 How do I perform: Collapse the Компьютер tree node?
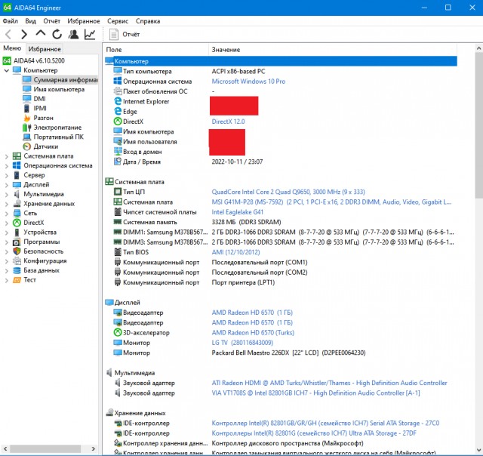[x=7, y=70]
